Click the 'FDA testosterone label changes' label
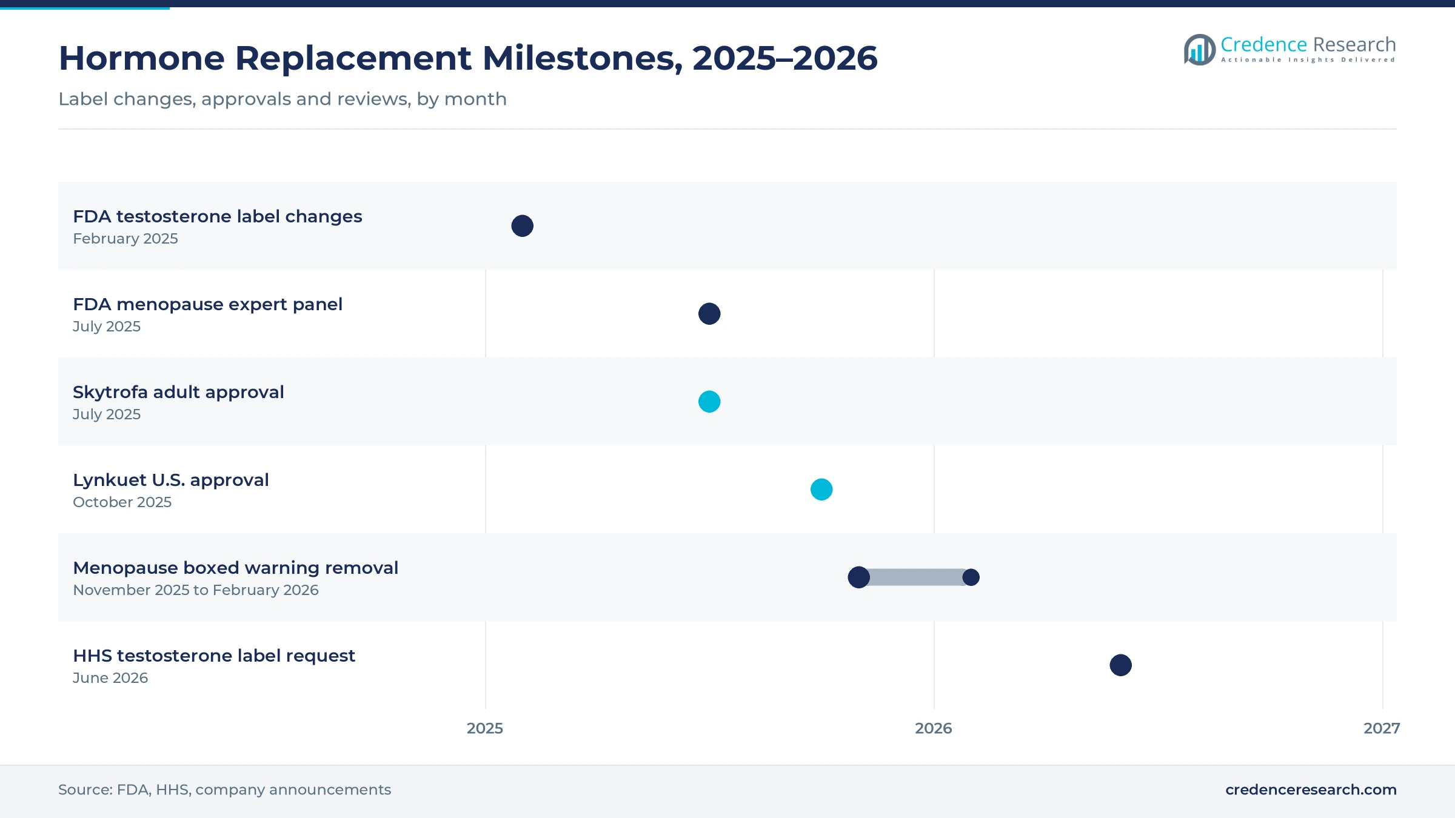Screen dimensions: 1455x818 tap(218, 216)
